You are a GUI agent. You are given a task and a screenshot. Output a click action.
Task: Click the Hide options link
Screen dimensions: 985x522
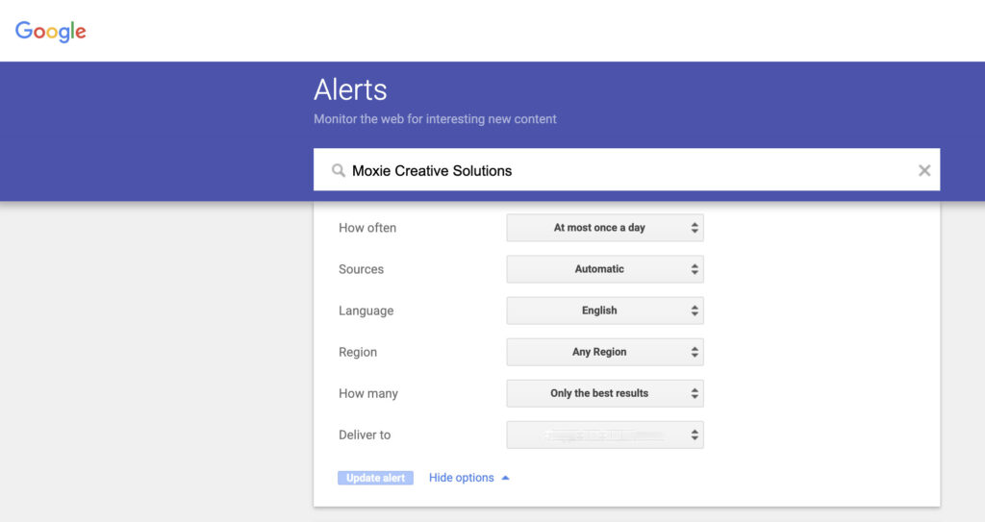click(x=461, y=478)
